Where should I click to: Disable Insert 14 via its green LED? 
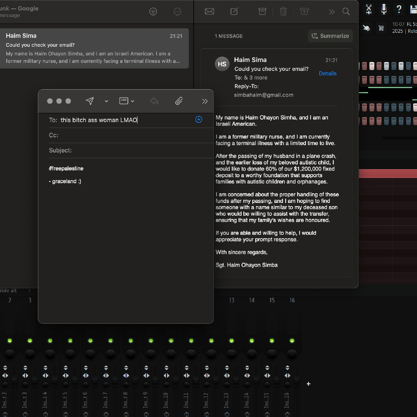[252, 341]
